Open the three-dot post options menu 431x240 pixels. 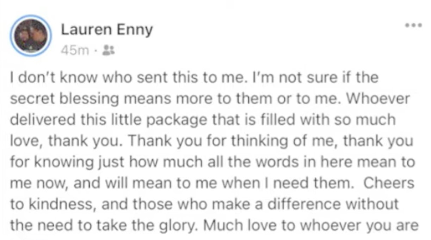413,25
